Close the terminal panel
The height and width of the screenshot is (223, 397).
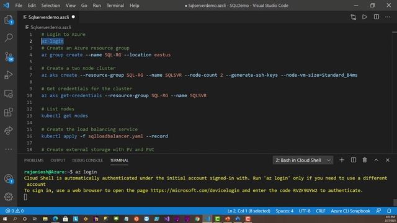(388, 160)
